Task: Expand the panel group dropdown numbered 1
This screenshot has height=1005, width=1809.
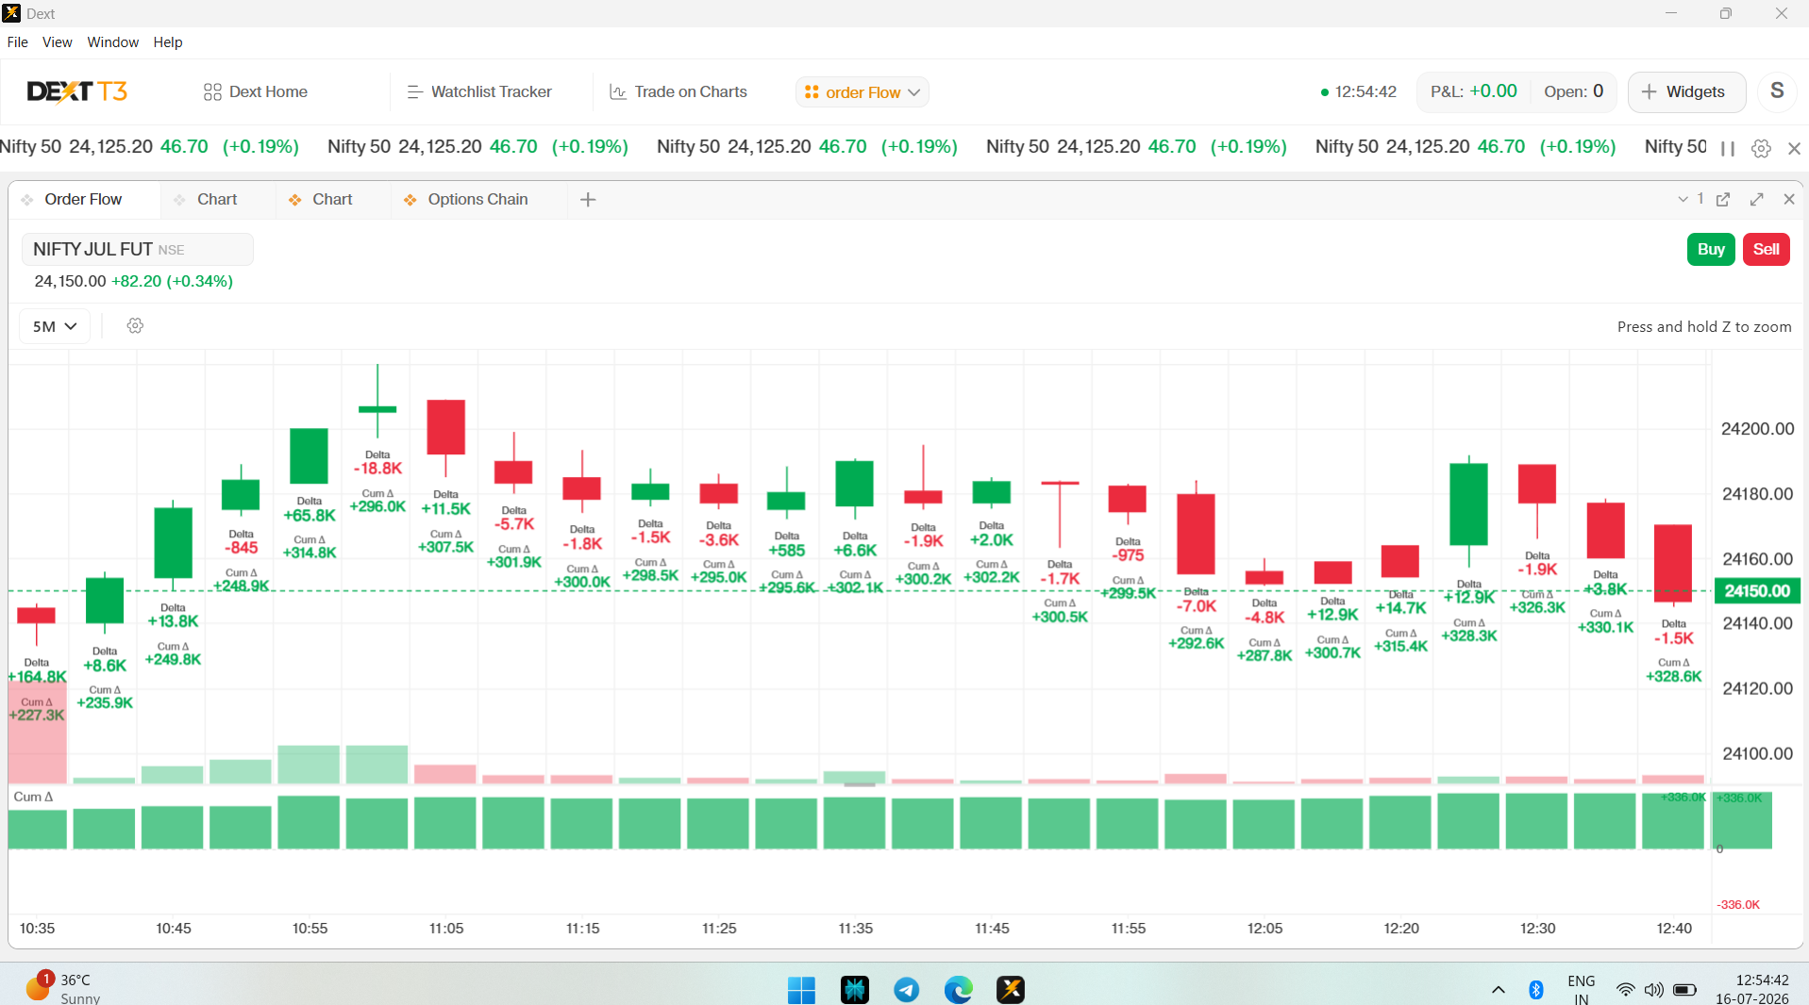Action: click(1690, 199)
